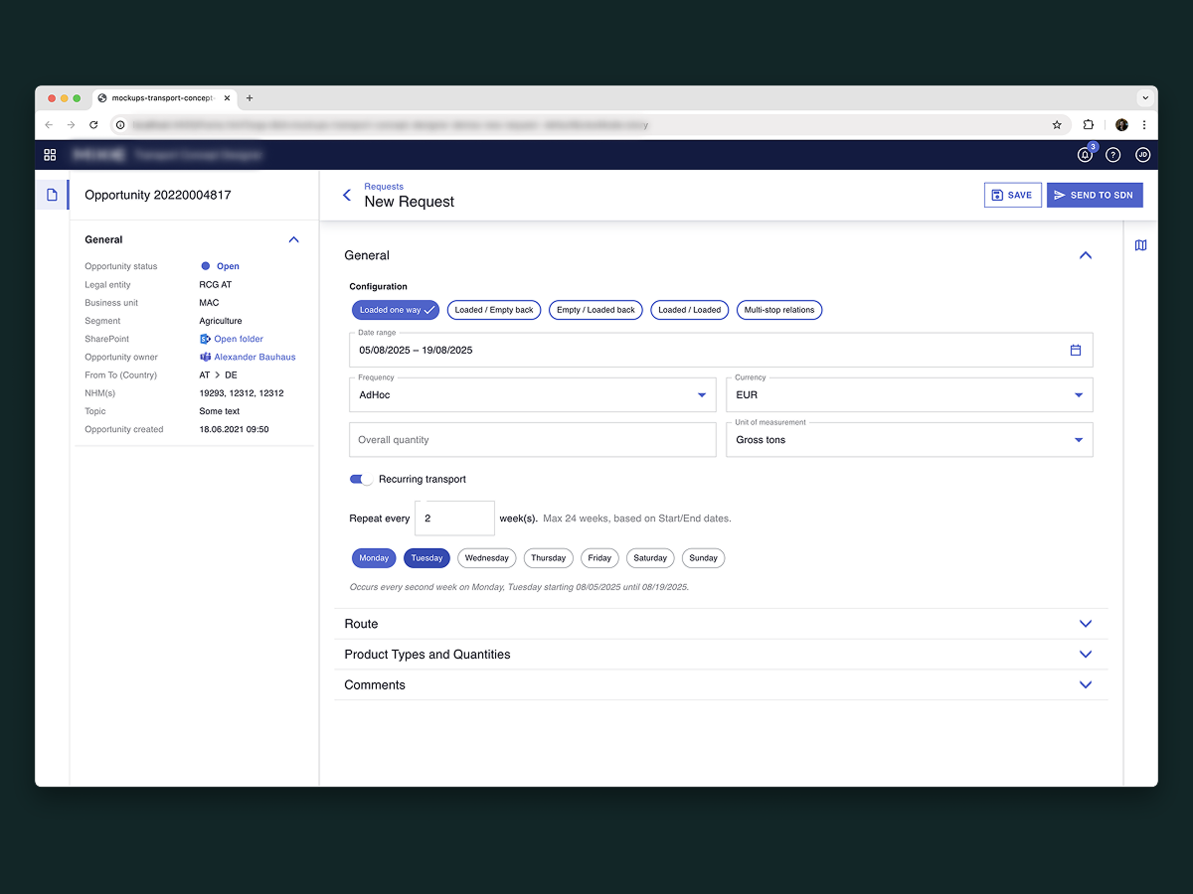Open the app launcher grid icon

(x=50, y=155)
